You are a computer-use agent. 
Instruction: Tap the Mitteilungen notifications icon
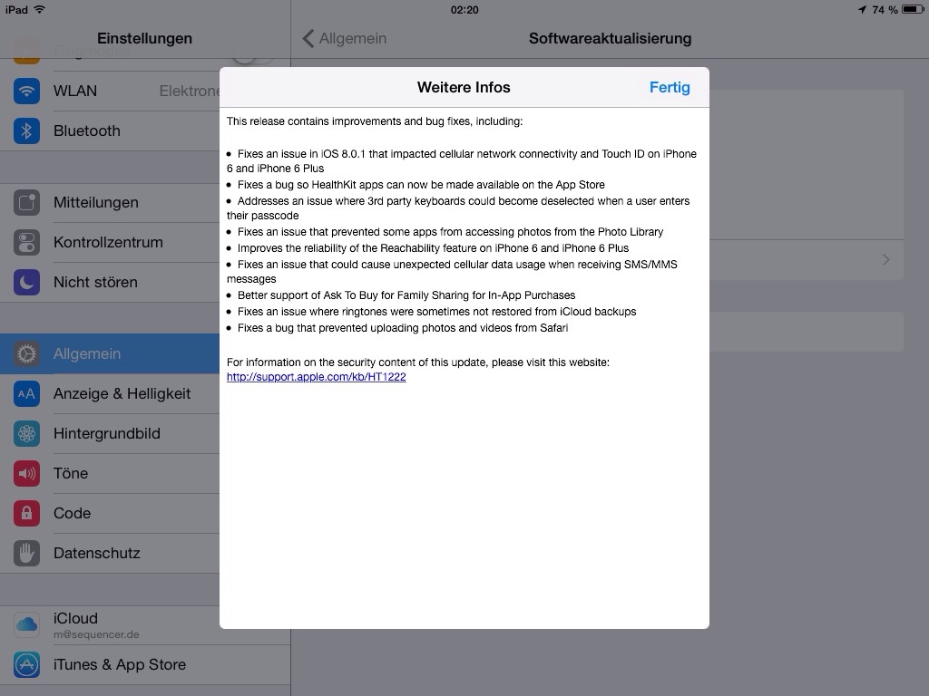26,202
